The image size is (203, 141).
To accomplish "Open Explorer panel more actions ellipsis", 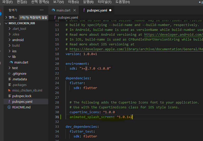I will [42, 10].
